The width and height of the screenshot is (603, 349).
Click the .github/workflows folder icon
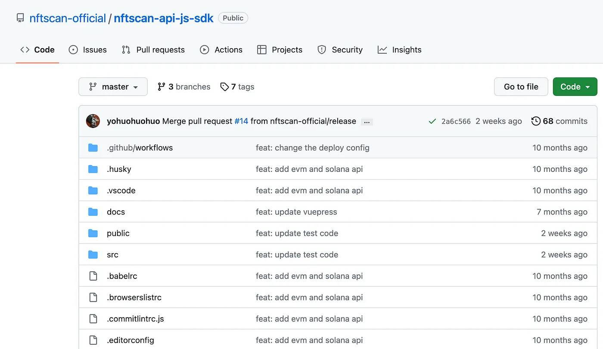click(93, 148)
